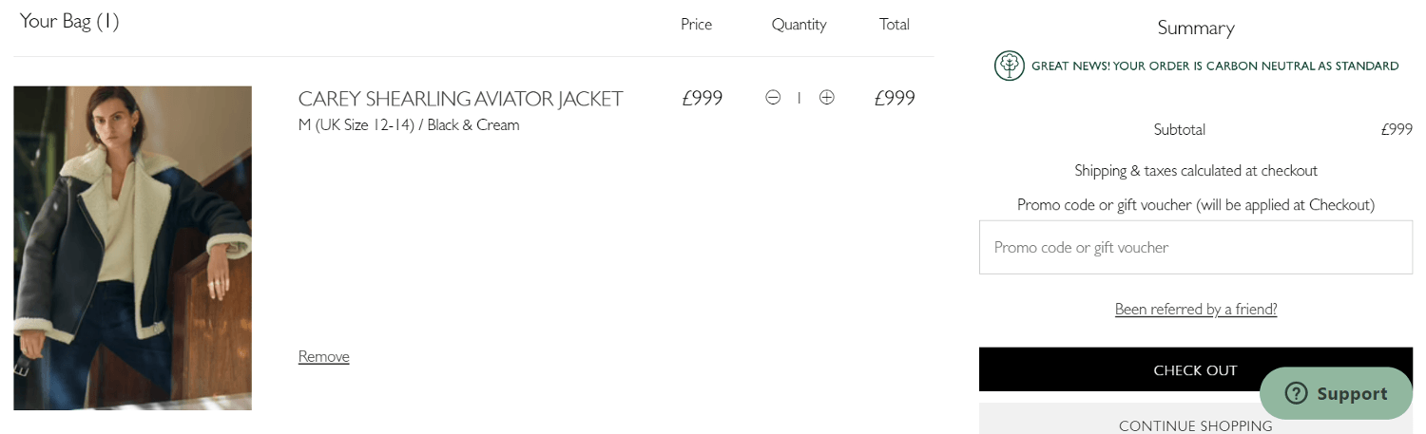Focus the promo code or gift voucher field
The height and width of the screenshot is (434, 1426).
1195,248
